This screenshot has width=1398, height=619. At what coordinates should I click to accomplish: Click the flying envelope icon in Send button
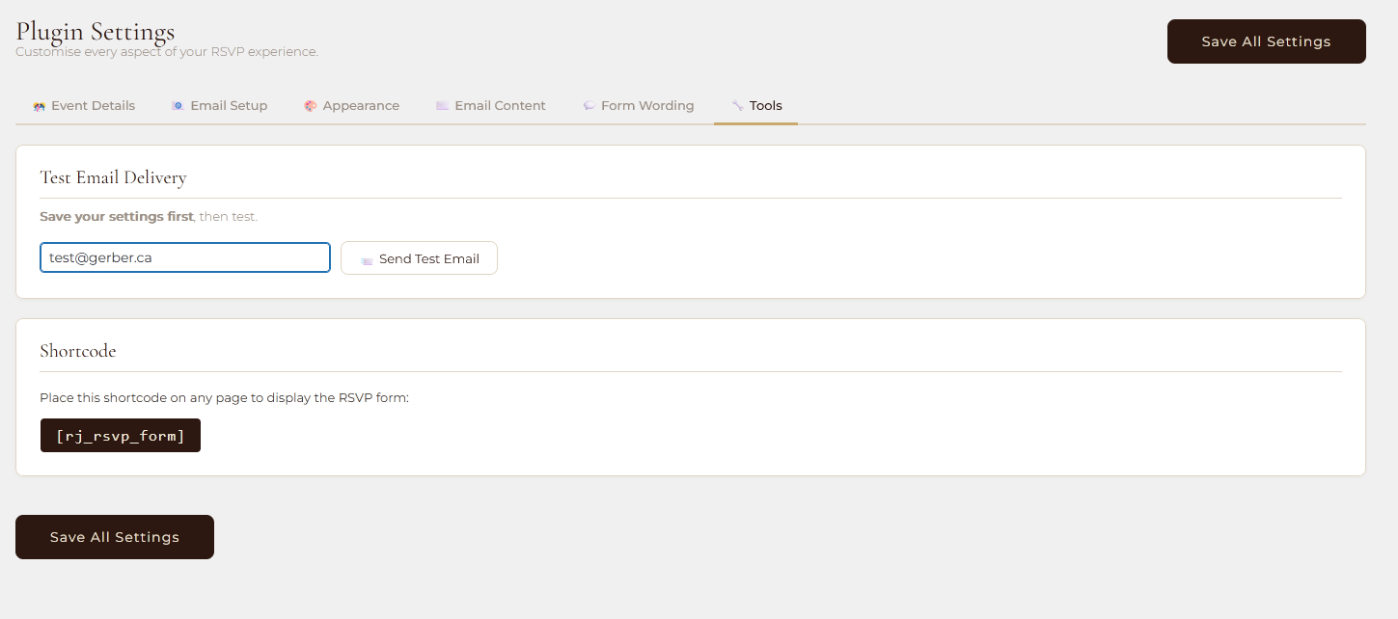(367, 260)
